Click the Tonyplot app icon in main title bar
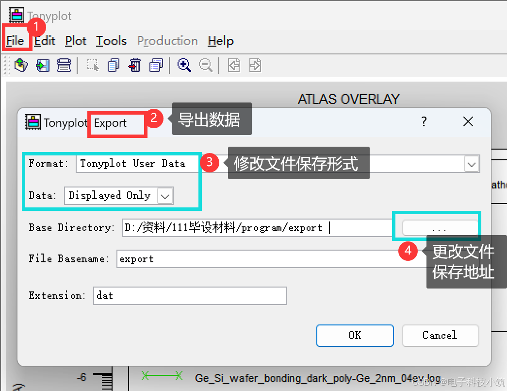This screenshot has height=391, width=507. pyautogui.click(x=16, y=15)
